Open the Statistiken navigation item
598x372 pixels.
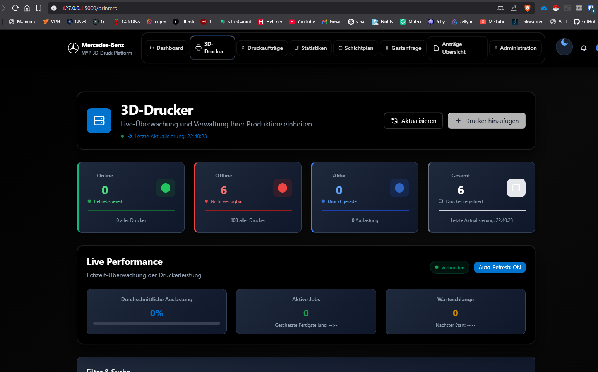pos(310,48)
